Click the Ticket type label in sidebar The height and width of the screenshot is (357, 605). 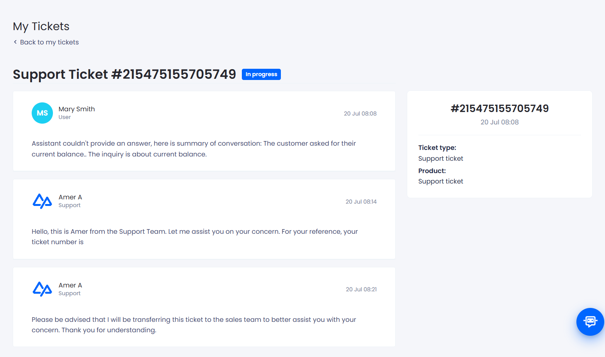tap(437, 148)
